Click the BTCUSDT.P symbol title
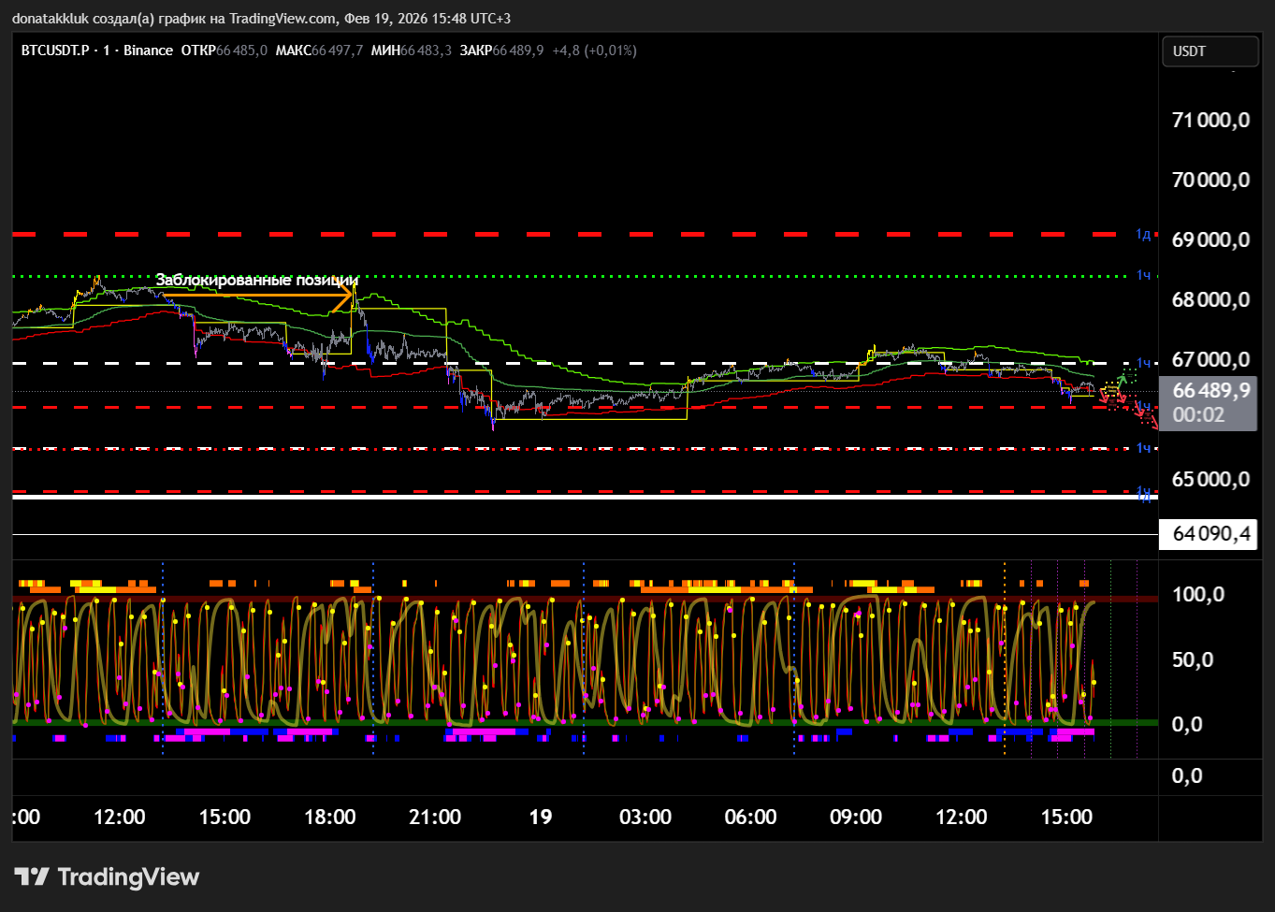This screenshot has height=912, width=1275. coord(55,51)
